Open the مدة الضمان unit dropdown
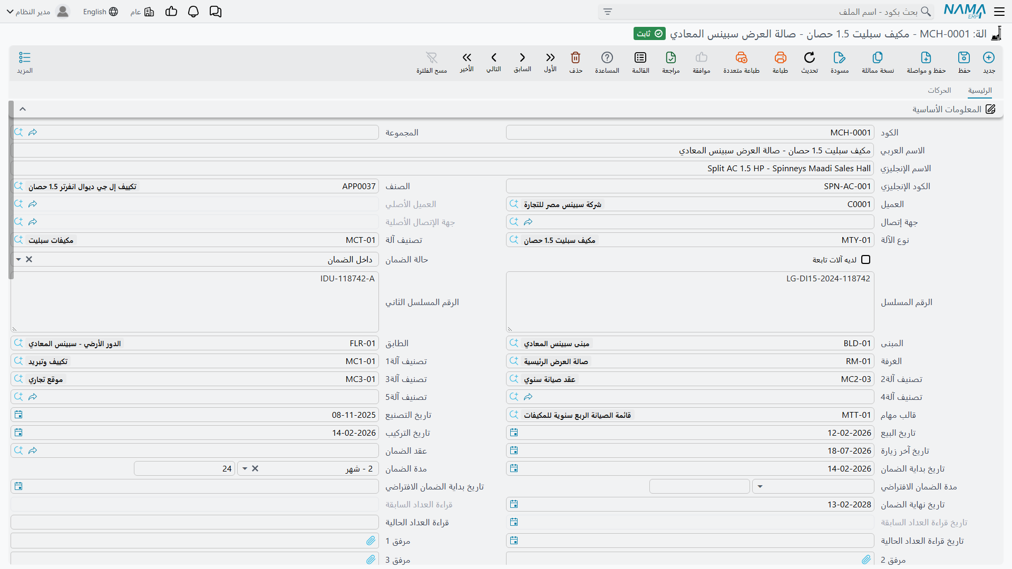The height and width of the screenshot is (569, 1012). click(245, 468)
